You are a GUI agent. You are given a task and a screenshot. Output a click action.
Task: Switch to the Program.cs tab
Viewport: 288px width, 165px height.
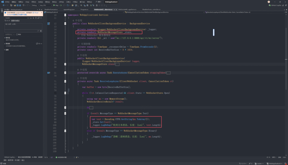[x=85, y=9]
